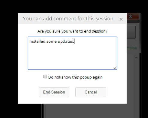Viewport: 148px width, 118px height.
Task: Tick the 'Do not show this popup again' checkbox
Action: click(x=45, y=77)
